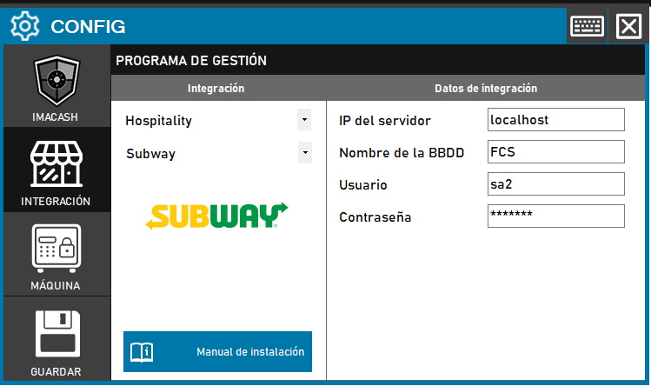Click the IP del servidor field
Viewport: 651px width, 386px height.
pos(556,120)
